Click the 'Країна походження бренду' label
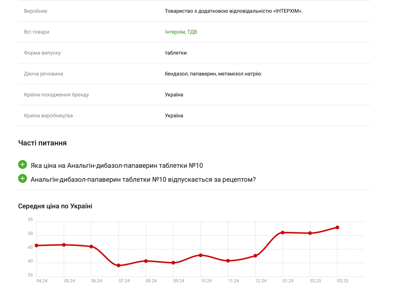The height and width of the screenshot is (290, 419). (x=56, y=95)
